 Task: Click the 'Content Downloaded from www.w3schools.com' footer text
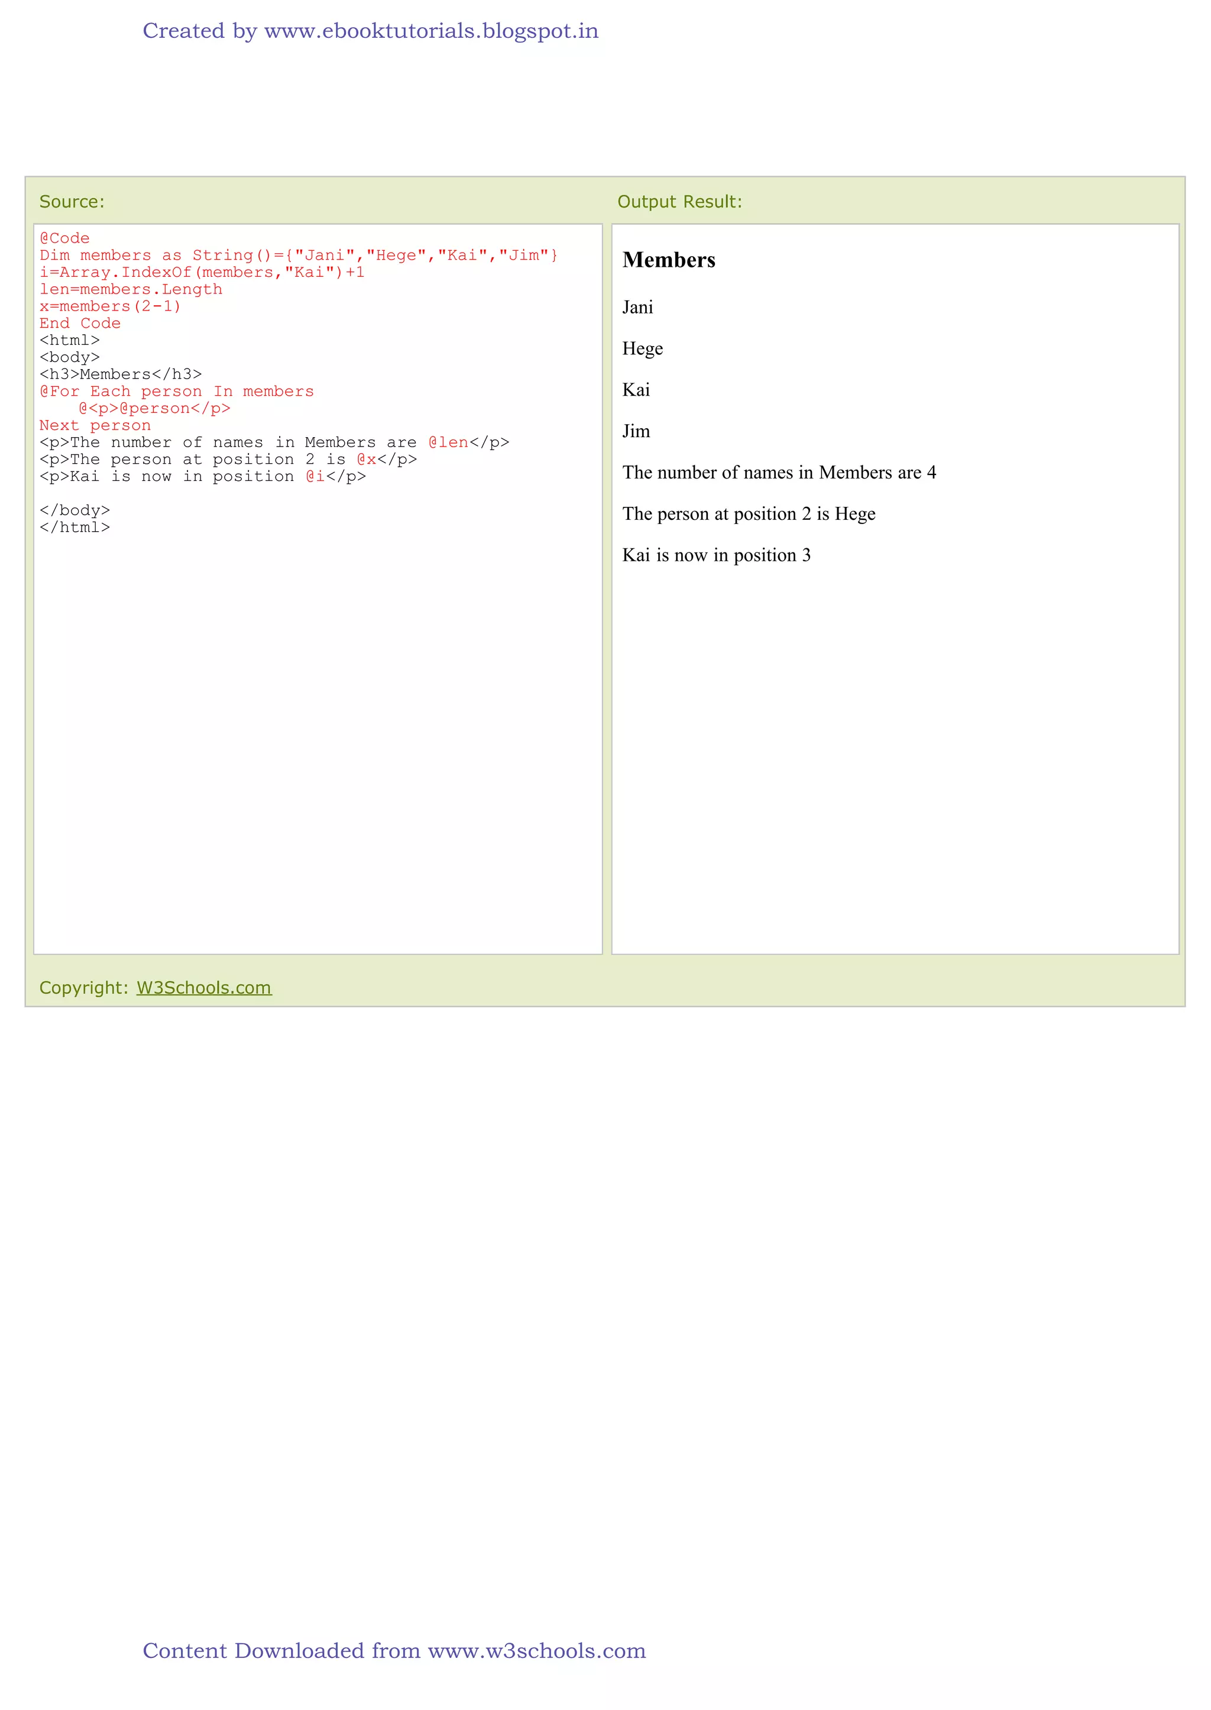pyautogui.click(x=394, y=1650)
